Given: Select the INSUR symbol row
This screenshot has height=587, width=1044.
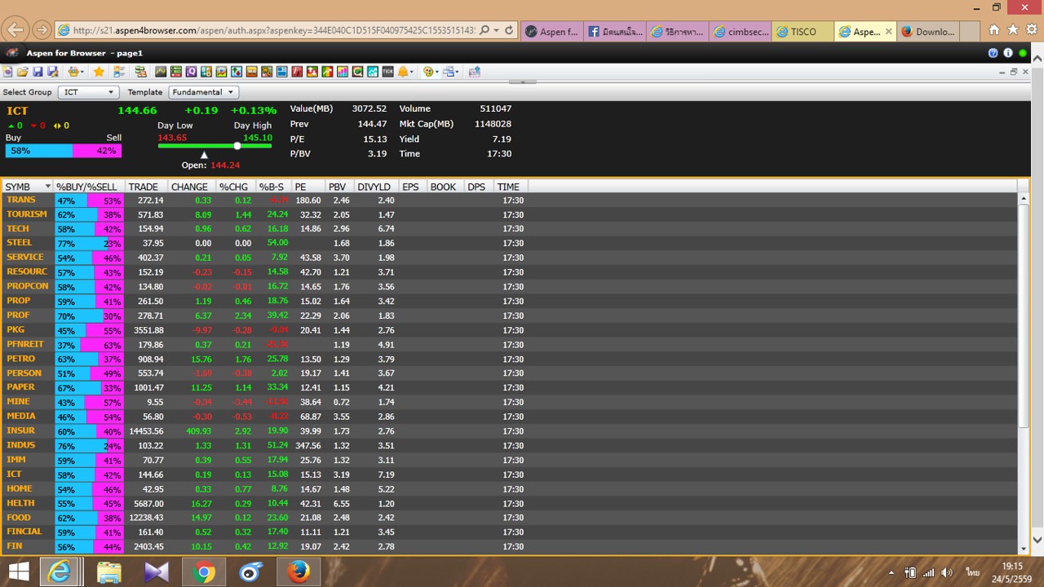Looking at the screenshot, I should click(x=510, y=431).
